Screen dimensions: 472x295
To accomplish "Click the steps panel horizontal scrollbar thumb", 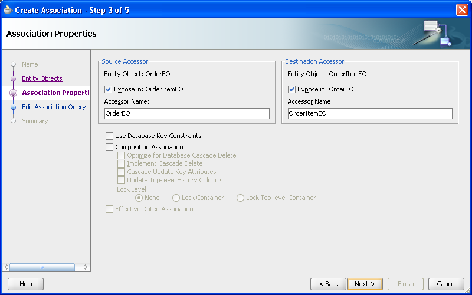I will [x=42, y=267].
